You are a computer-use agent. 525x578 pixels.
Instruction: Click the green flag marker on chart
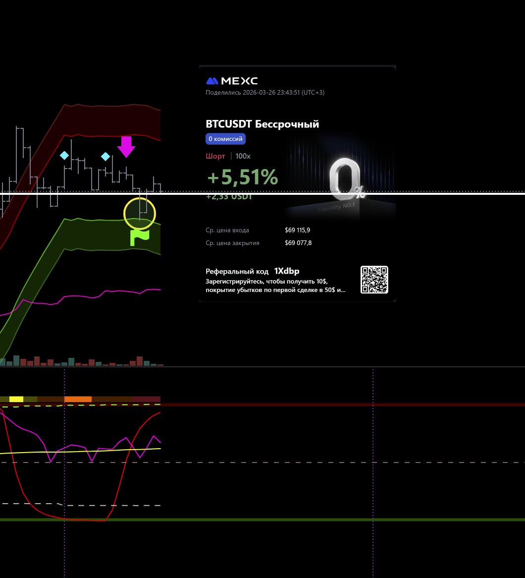(139, 237)
